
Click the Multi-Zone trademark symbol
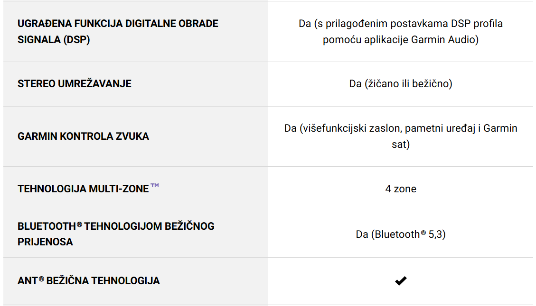(155, 185)
